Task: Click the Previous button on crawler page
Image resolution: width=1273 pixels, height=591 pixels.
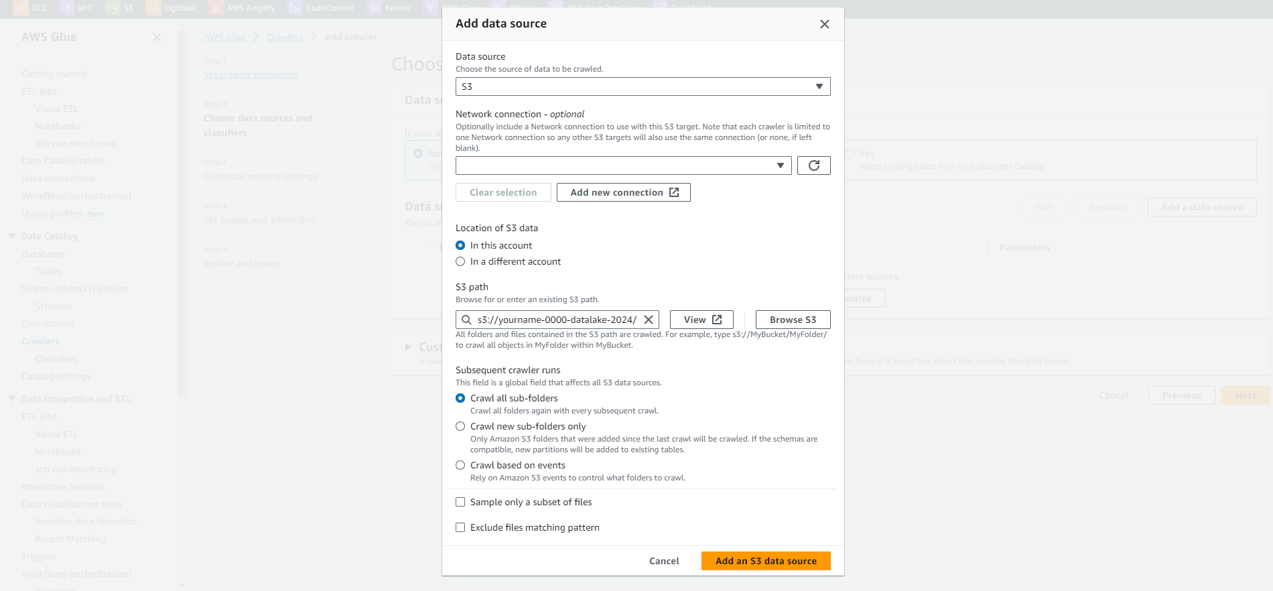Action: click(x=1182, y=395)
